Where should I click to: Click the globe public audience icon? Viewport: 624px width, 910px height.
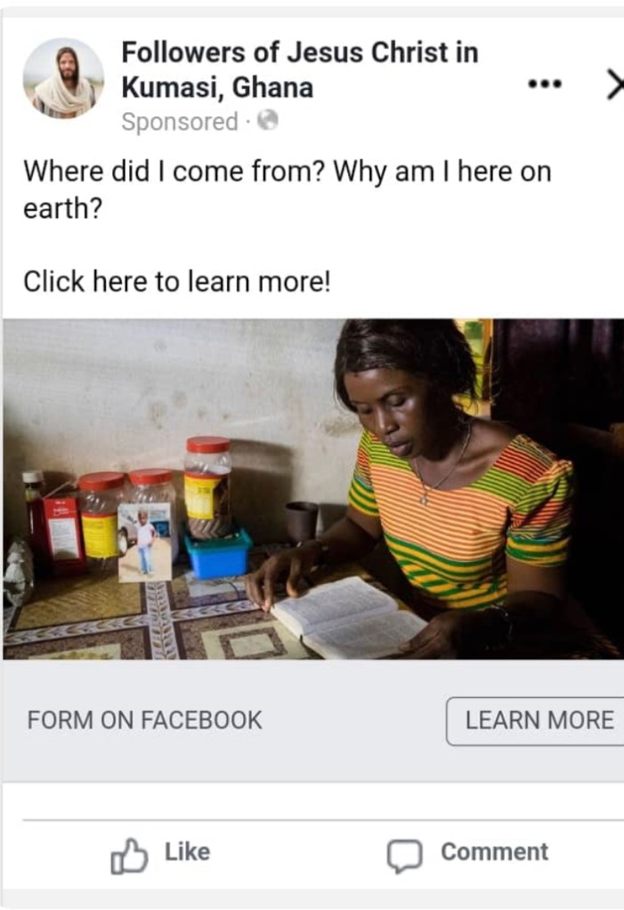[x=268, y=121]
